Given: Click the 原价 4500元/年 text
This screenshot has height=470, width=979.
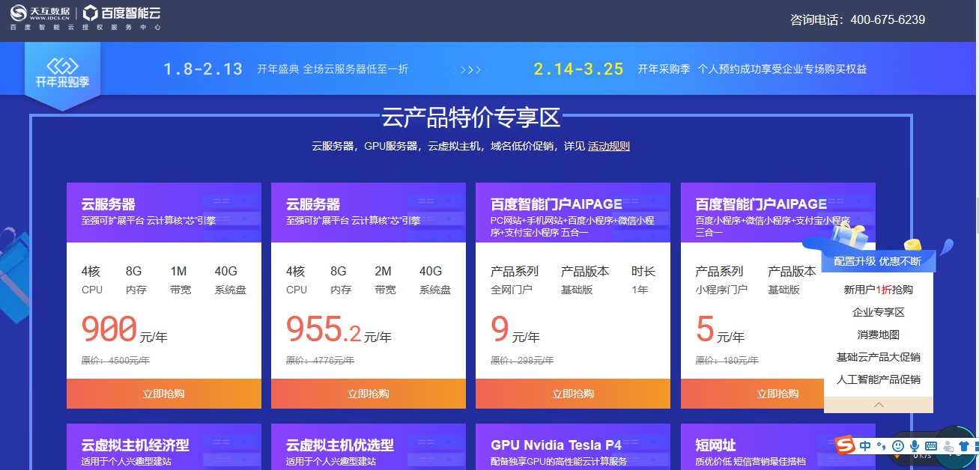Looking at the screenshot, I should (115, 360).
